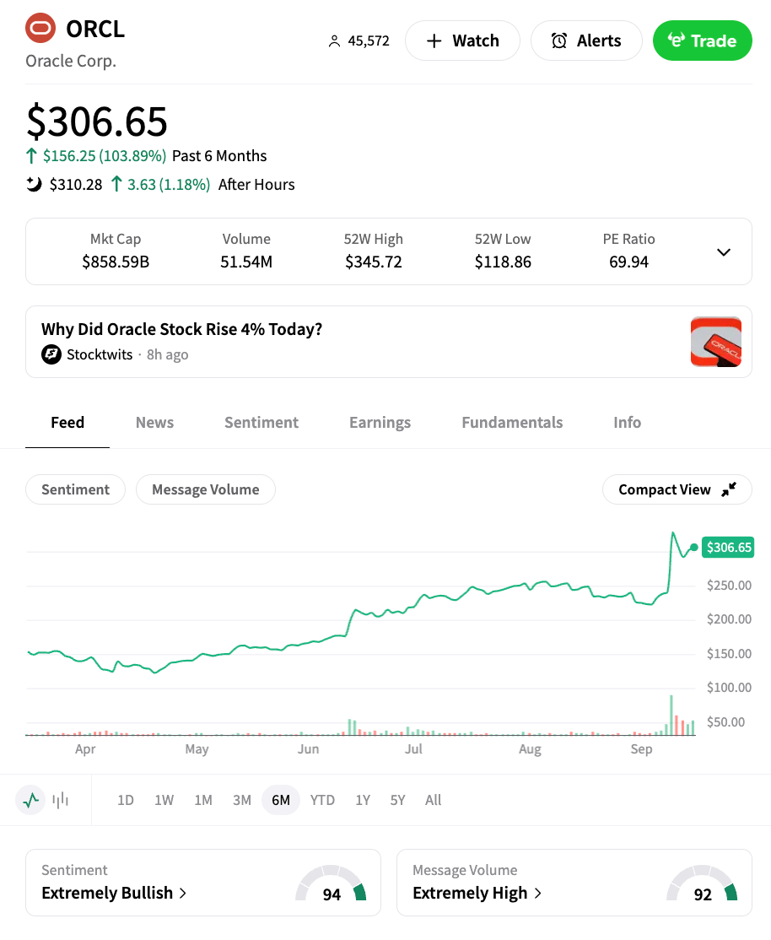Open Alerts with the alarm clock button
This screenshot has height=940, width=771.
tap(586, 41)
